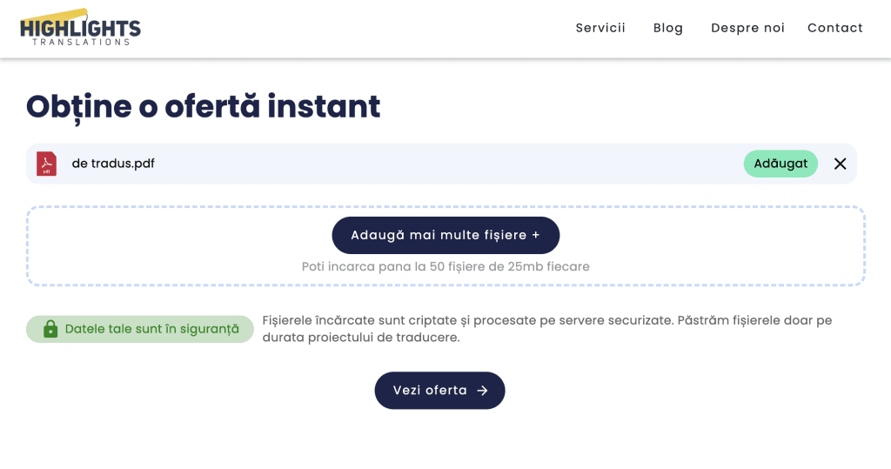Click the Obține o ofertă instant heading
This screenshot has width=891, height=469.
click(x=203, y=106)
